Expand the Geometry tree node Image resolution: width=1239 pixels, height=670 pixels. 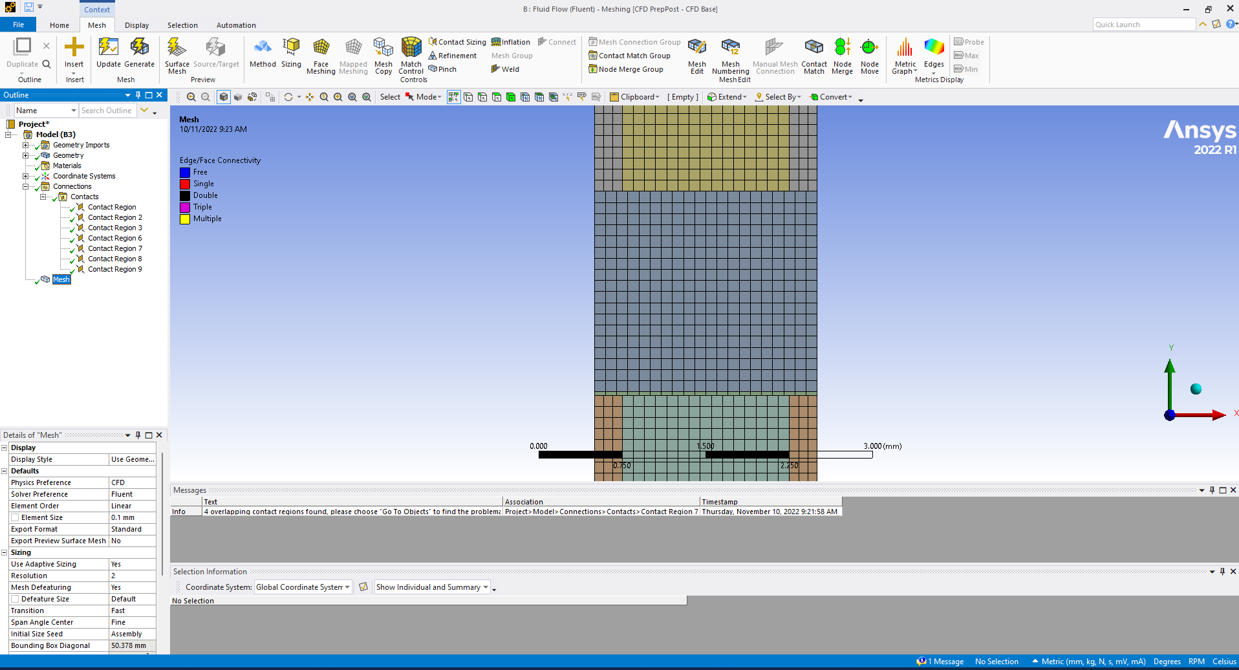(26, 155)
